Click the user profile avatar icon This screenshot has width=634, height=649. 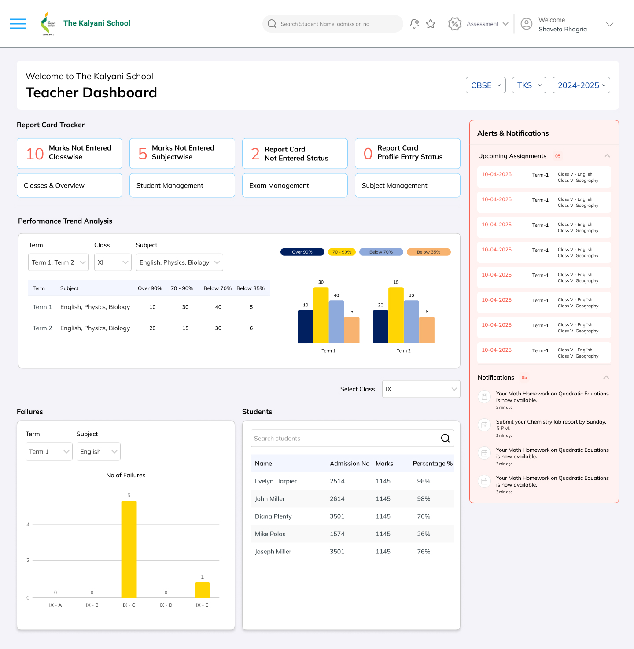(x=526, y=24)
